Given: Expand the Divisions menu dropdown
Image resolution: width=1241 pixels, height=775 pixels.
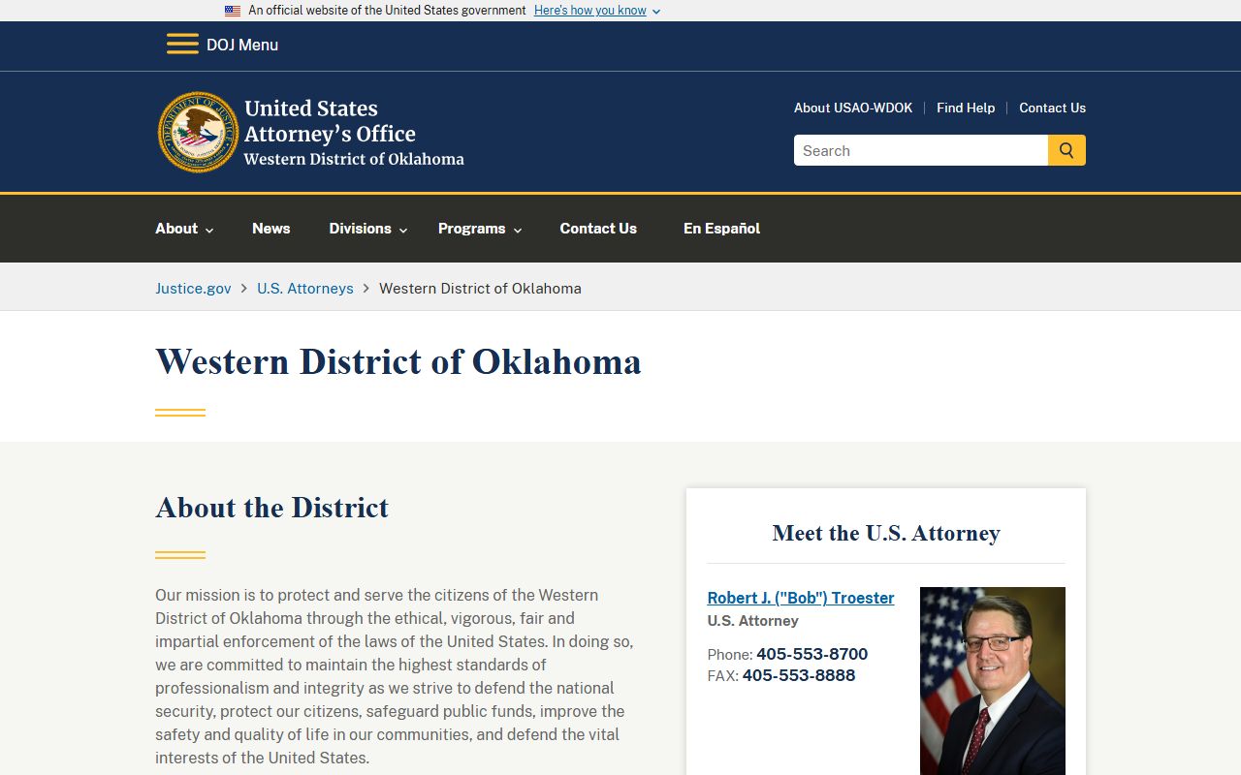Looking at the screenshot, I should point(368,229).
